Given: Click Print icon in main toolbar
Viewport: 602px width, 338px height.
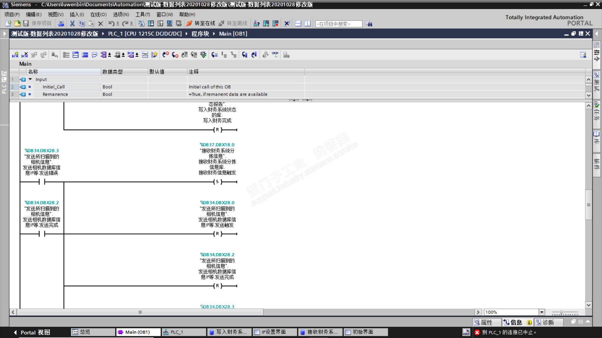Looking at the screenshot, I should pyautogui.click(x=61, y=23).
